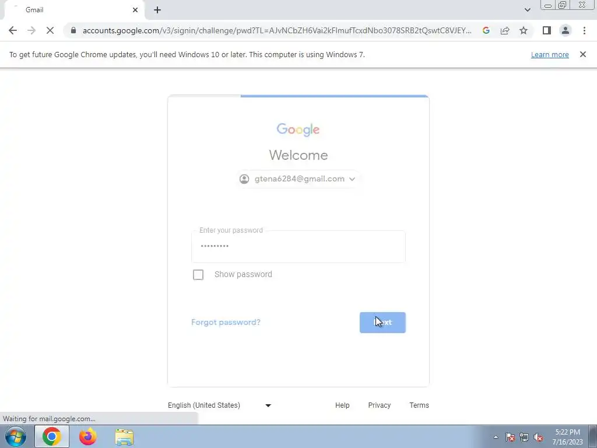Click the forward navigation arrow
The height and width of the screenshot is (448, 597).
point(31,30)
